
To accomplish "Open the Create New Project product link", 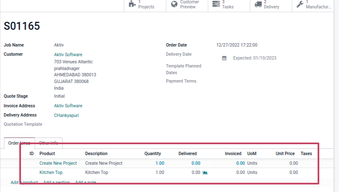I will click(x=58, y=163).
